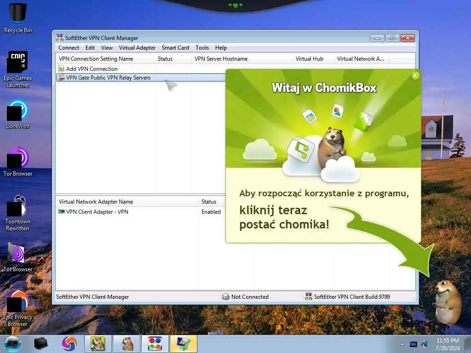
Task: Open the Virtual Adapter menu
Action: pos(137,48)
